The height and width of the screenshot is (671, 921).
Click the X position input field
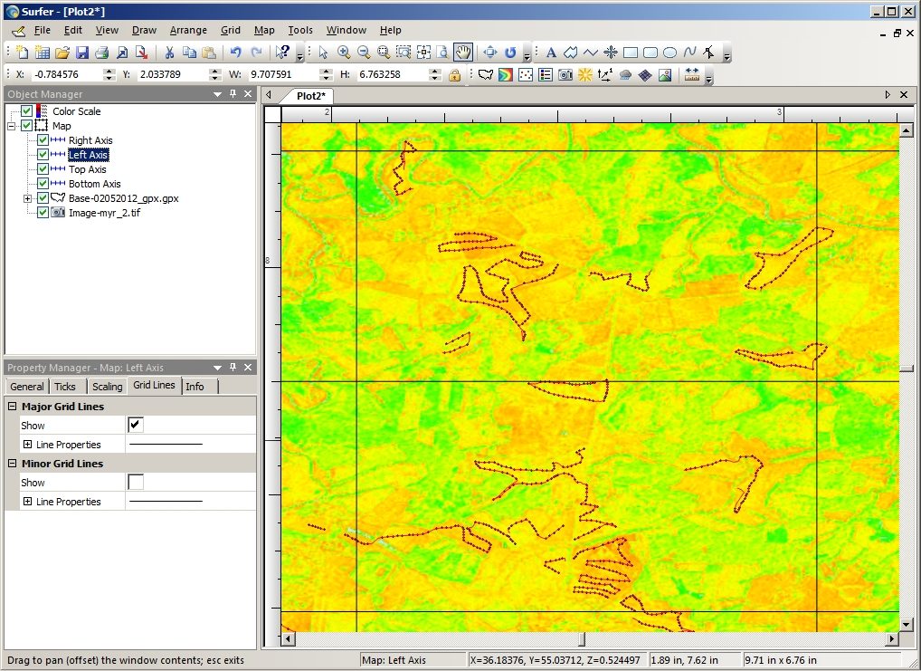[x=66, y=74]
